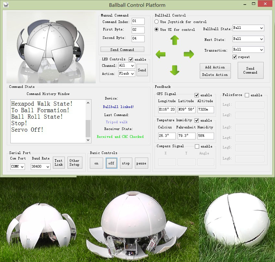Select 'Use UI for control' radio option
This screenshot has width=275, height=262.
coord(156,30)
